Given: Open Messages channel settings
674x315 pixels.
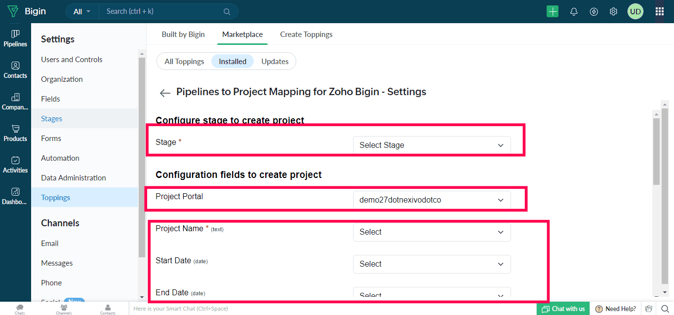Looking at the screenshot, I should coord(84,263).
